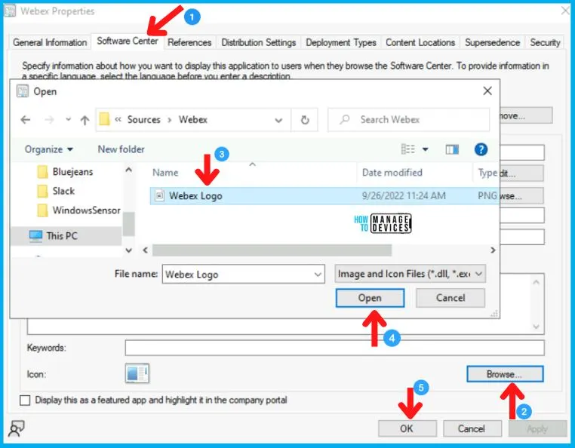The height and width of the screenshot is (448, 575).
Task: Toggle the preview pane icon
Action: [x=452, y=149]
